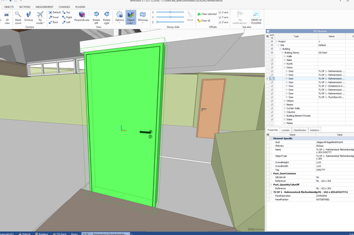354x235 pixels.
Task: Click Clear selected offsets
Action: point(207,14)
